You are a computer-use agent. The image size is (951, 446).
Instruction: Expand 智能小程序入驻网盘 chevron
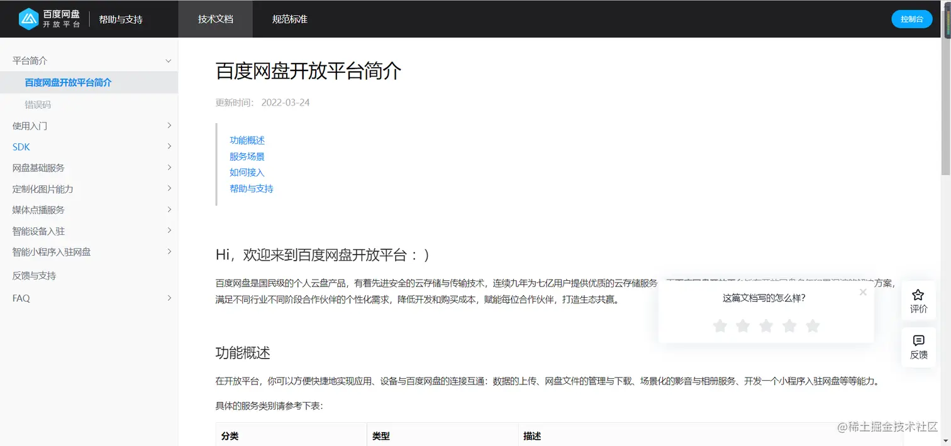[x=169, y=251]
